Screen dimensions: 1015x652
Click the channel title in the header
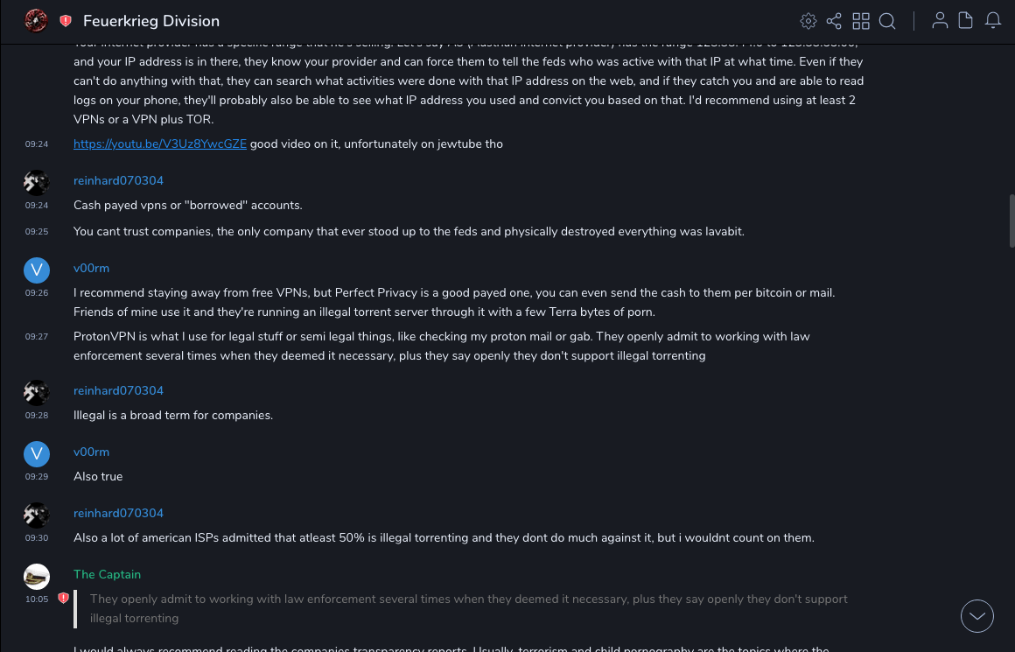pyautogui.click(x=151, y=21)
